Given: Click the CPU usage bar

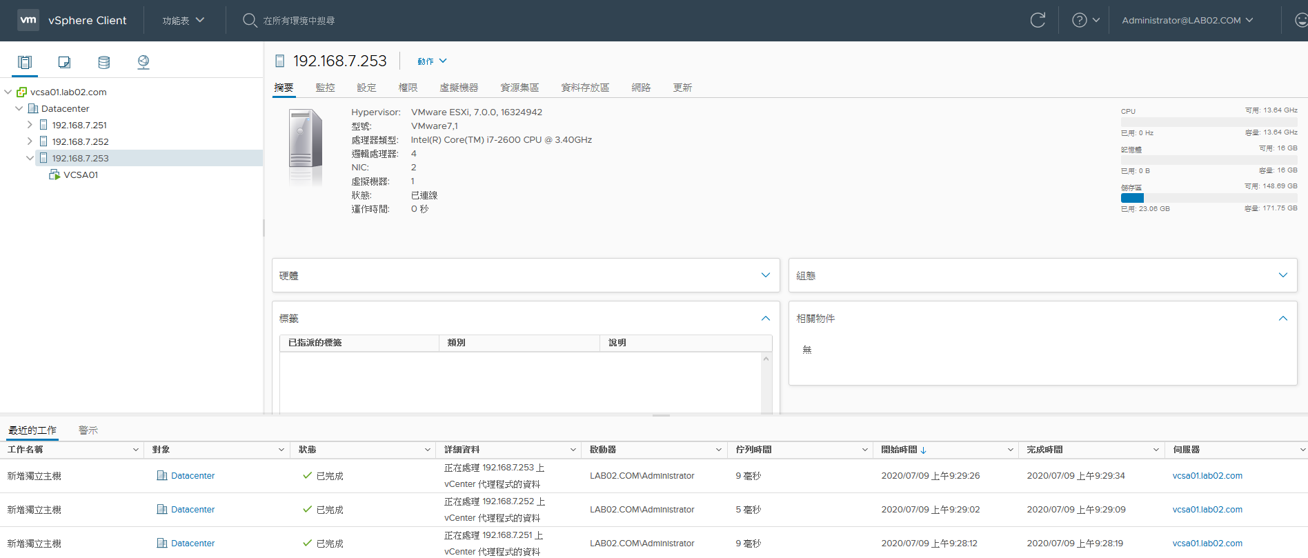Looking at the screenshot, I should click(x=1209, y=122).
